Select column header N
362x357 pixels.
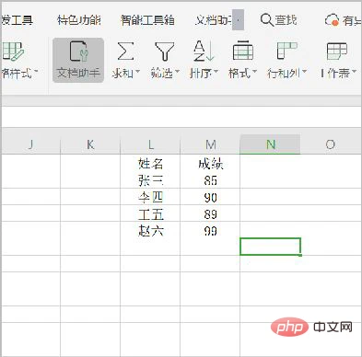click(270, 144)
